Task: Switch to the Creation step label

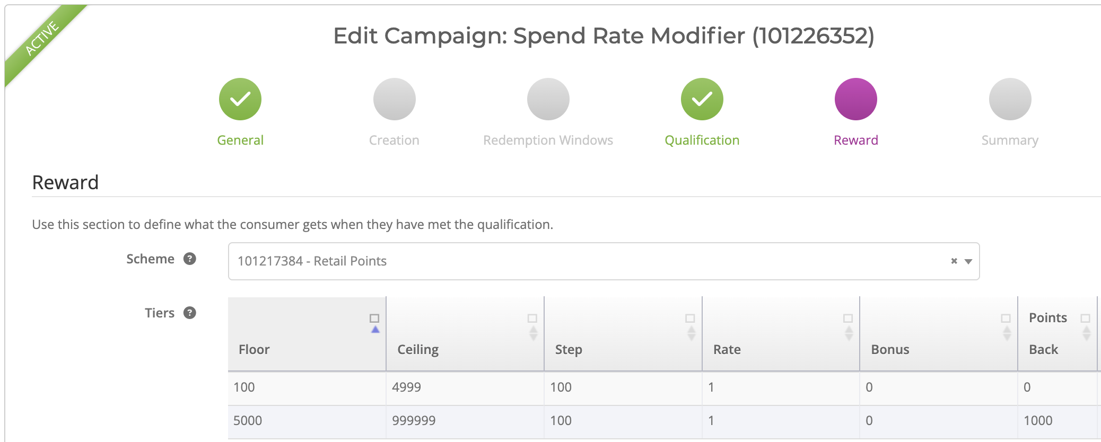Action: (x=394, y=140)
